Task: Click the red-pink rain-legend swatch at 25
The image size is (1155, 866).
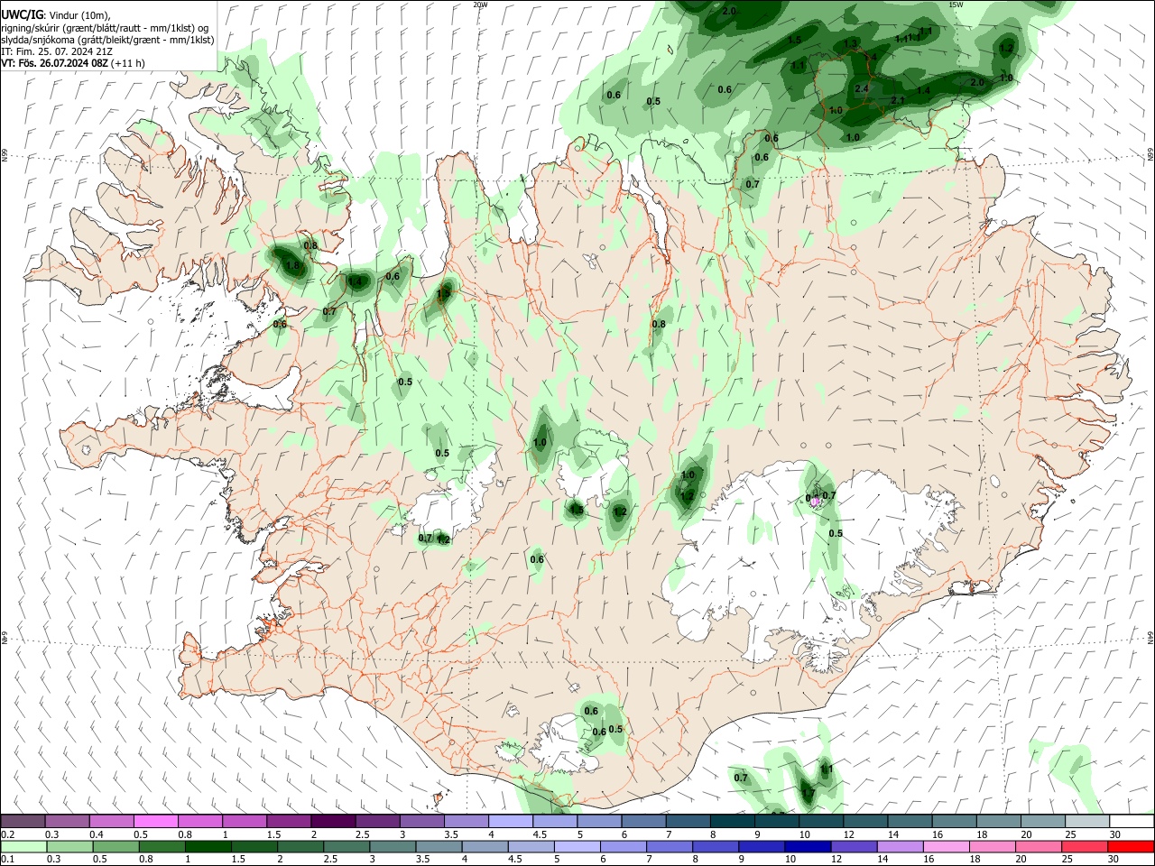Action: click(x=1084, y=847)
